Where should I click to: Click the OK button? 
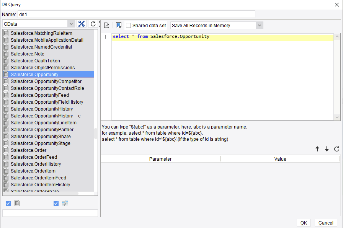[303, 223]
